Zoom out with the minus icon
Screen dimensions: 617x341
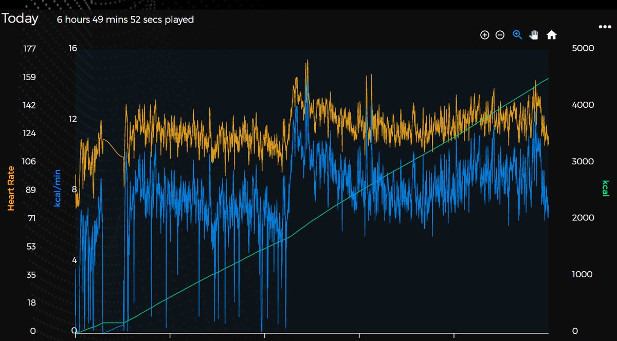pos(500,34)
